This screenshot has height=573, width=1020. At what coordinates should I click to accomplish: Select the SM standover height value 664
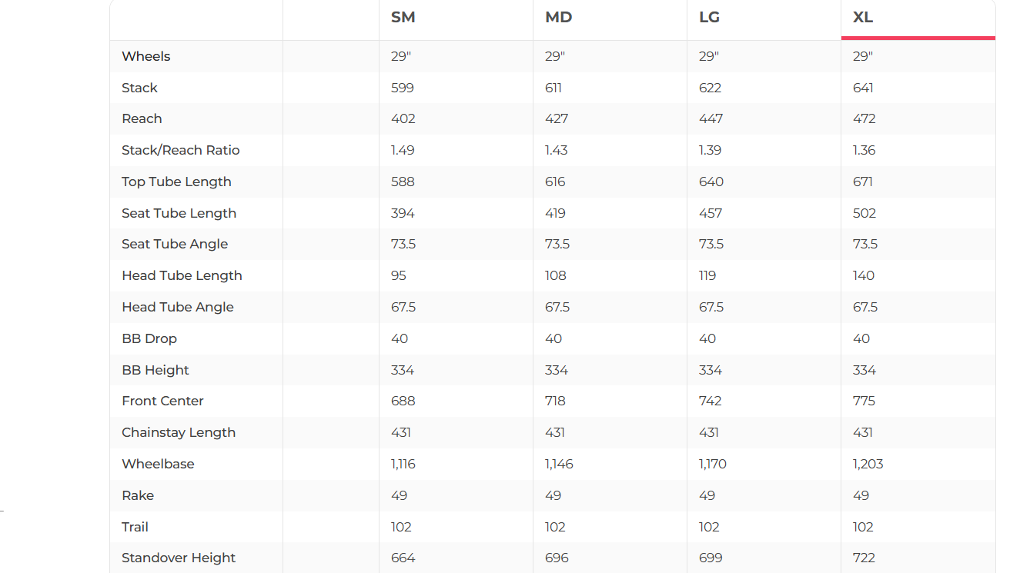pyautogui.click(x=403, y=558)
